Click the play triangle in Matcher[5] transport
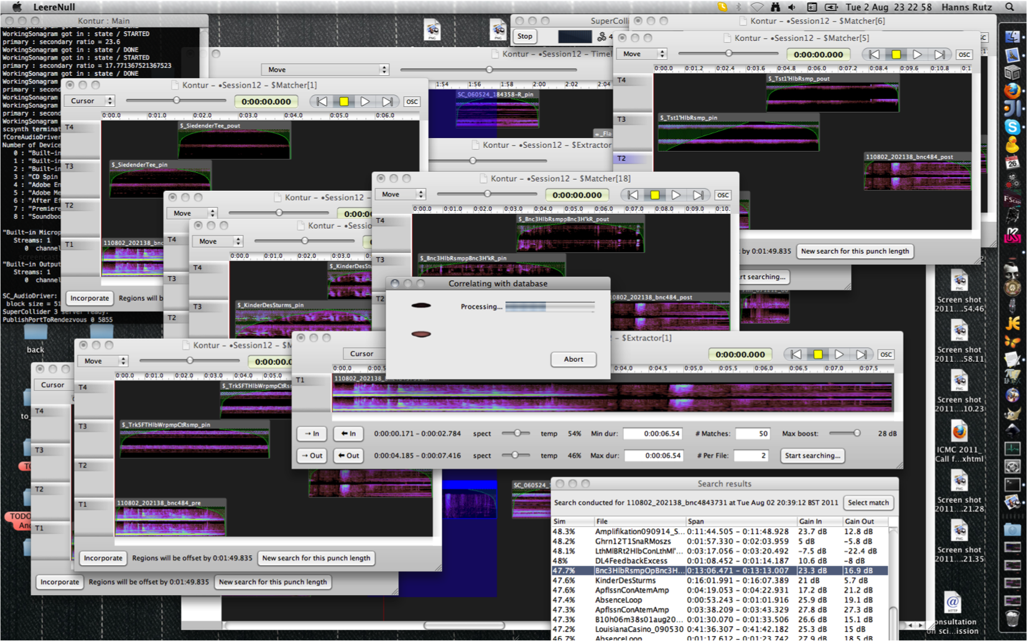The width and height of the screenshot is (1027, 641). coord(918,55)
